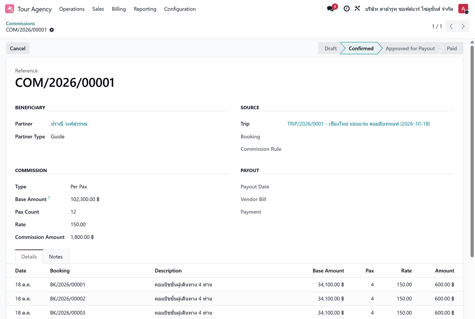Open the TRIP/2026/0001 trip link
This screenshot has width=475, height=319.
pyautogui.click(x=359, y=124)
